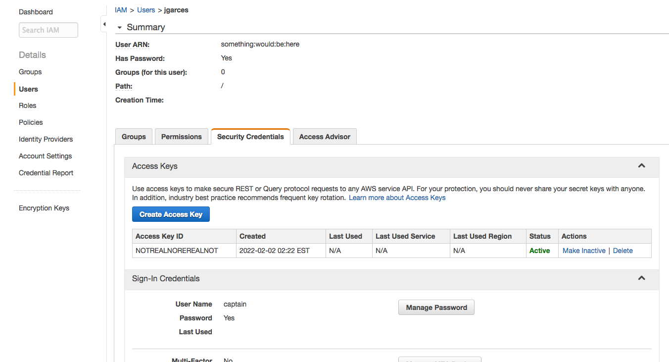Select the Access Advisor tab
The width and height of the screenshot is (669, 362).
tap(325, 137)
